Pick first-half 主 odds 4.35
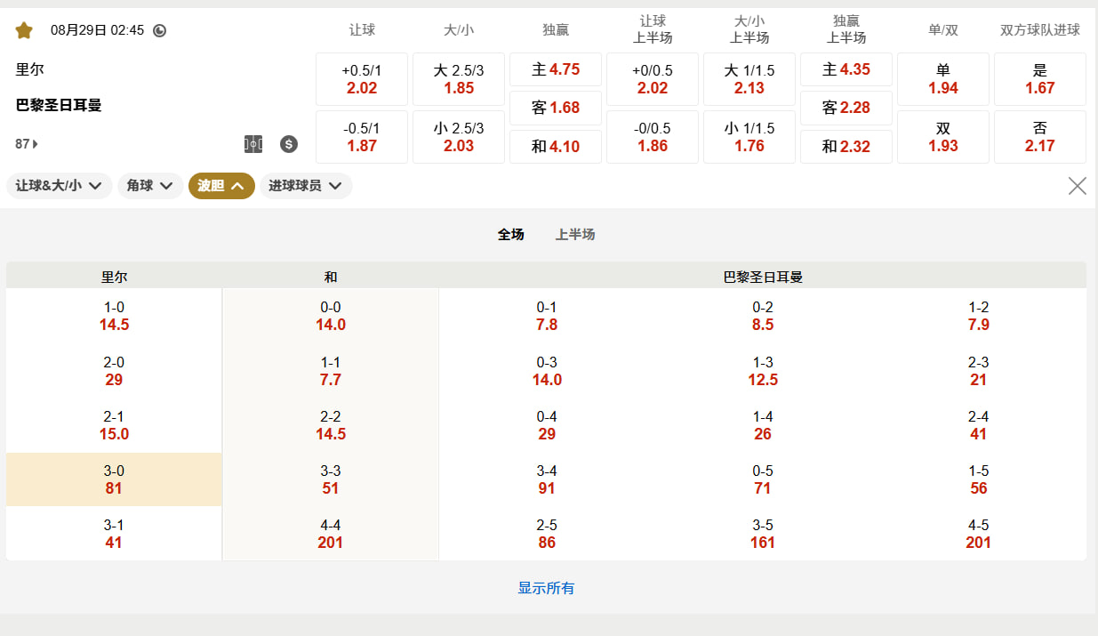The width and height of the screenshot is (1098, 636). pos(846,69)
